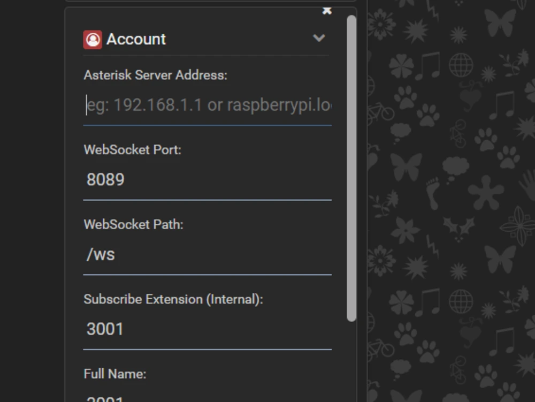
Task: Click the settings panel vertical scrollbar
Action: pos(351,168)
